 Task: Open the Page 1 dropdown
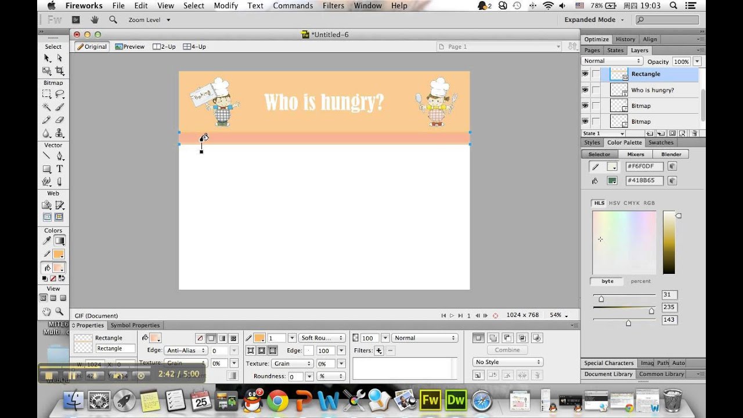click(x=499, y=46)
